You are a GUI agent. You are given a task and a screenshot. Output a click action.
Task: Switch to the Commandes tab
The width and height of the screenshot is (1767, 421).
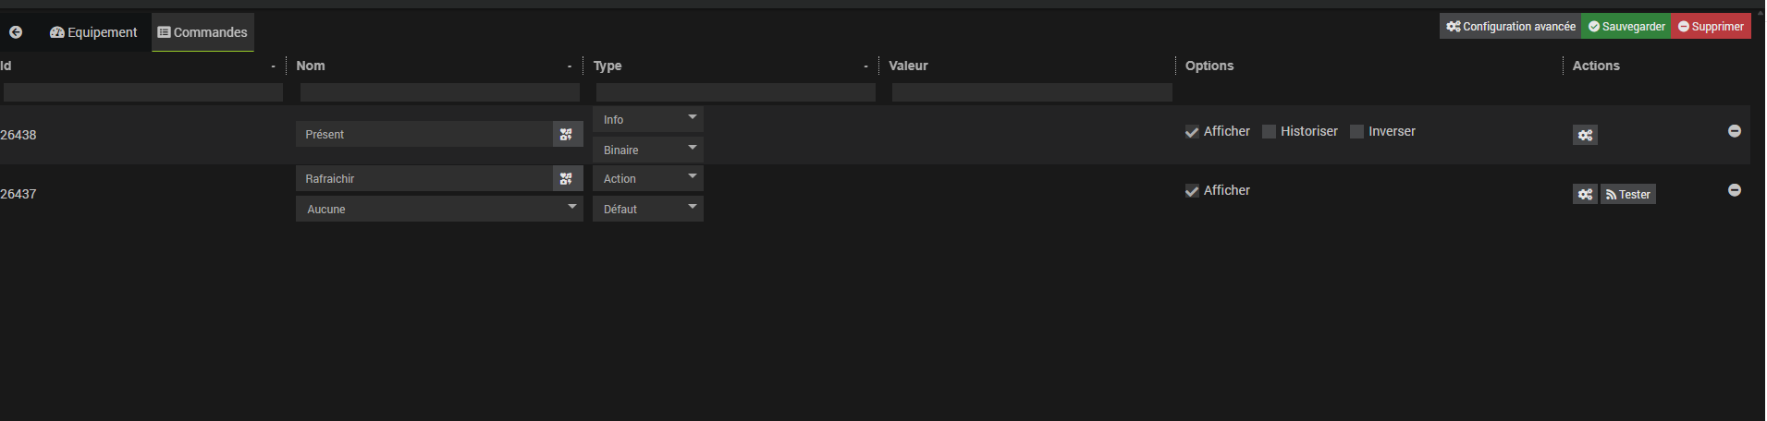(202, 32)
